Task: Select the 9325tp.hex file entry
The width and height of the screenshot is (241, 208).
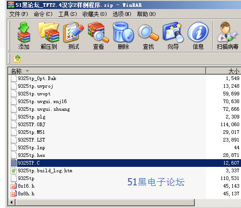Action: pos(31,155)
